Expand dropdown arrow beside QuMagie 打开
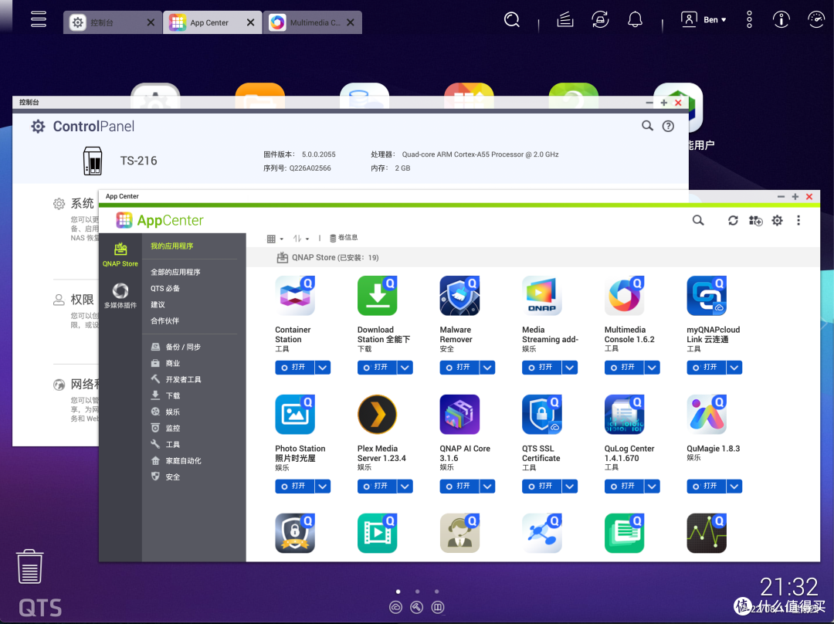 734,487
